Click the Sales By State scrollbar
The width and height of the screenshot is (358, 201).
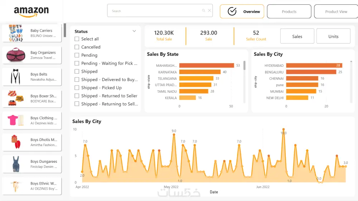point(244,66)
